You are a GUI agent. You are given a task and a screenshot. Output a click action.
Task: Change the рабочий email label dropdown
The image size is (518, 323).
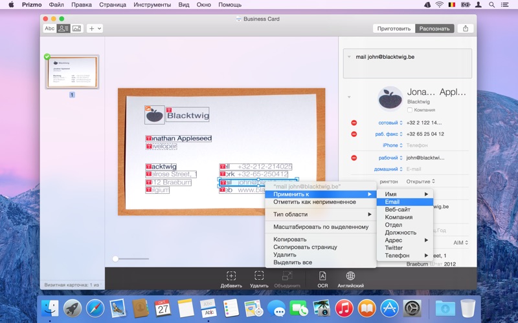(x=390, y=158)
